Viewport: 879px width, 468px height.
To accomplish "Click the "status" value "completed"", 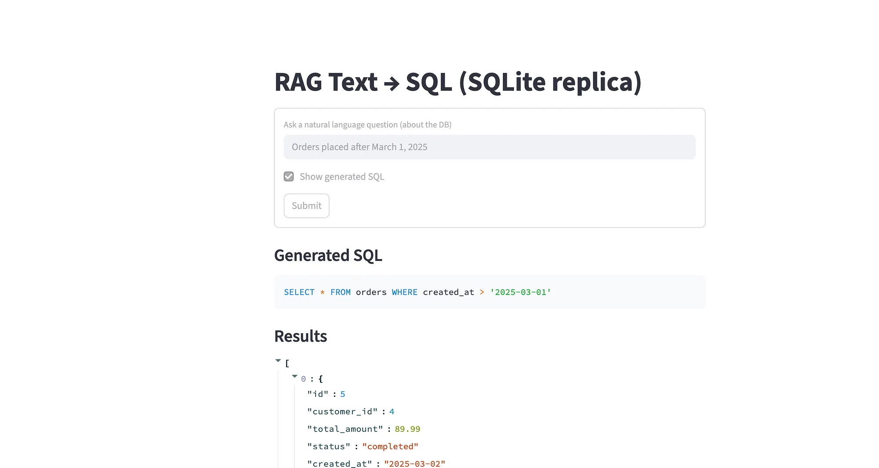I will (390, 446).
